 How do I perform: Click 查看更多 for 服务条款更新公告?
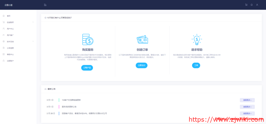pos(247,107)
